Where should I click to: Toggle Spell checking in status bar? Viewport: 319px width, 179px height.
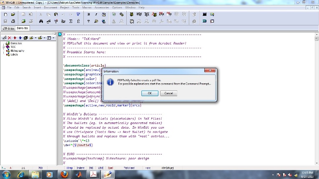tap(111, 168)
